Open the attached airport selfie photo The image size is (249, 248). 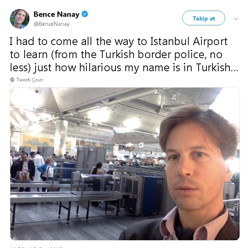[125, 164]
